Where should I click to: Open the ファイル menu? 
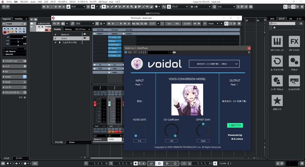click(9, 2)
